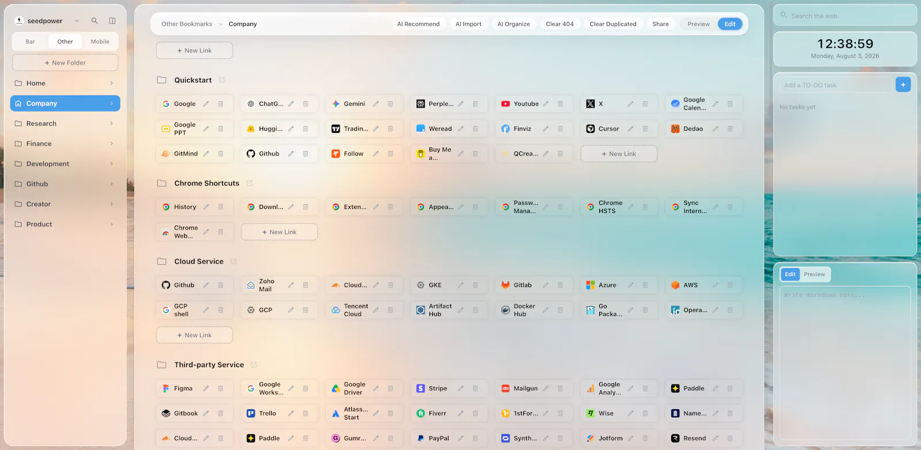921x450 pixels.
Task: Expand the Company folder chevron
Action: coord(112,104)
